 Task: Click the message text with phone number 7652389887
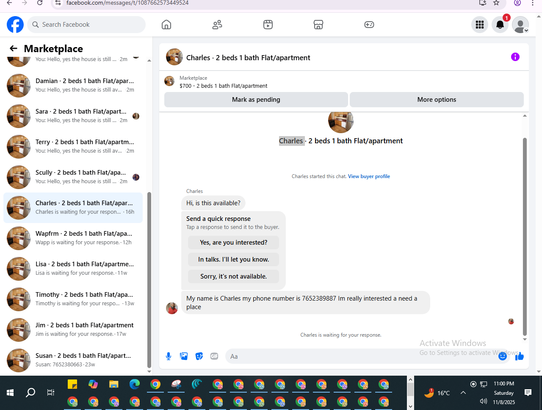coord(306,303)
